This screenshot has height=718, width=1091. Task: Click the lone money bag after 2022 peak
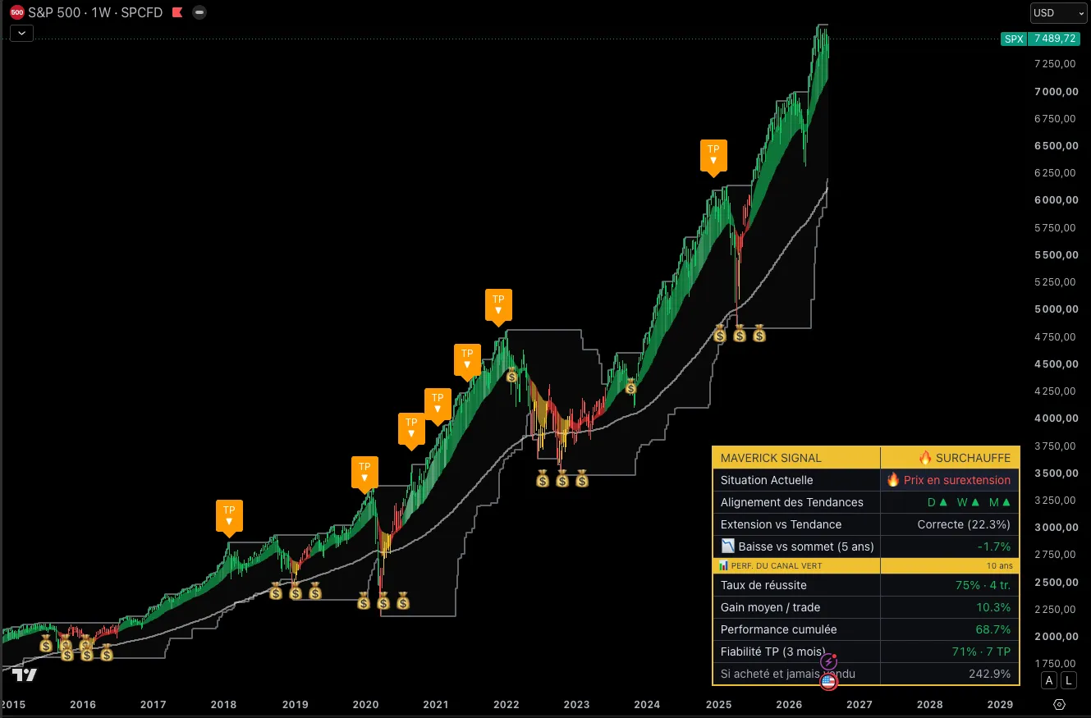[511, 376]
